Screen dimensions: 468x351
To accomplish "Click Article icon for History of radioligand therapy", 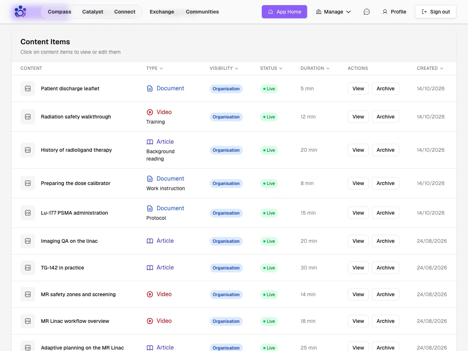I will [x=150, y=142].
